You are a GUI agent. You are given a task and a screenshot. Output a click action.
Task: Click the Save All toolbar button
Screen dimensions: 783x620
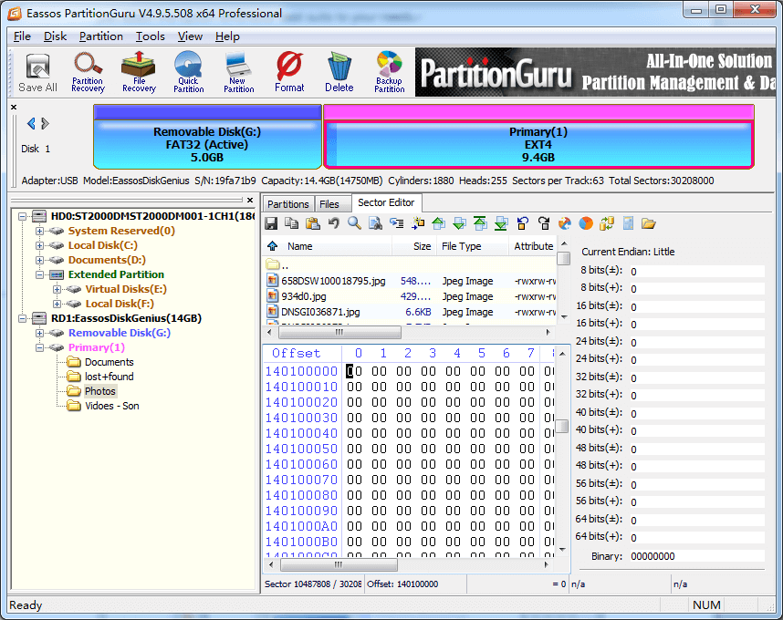37,73
